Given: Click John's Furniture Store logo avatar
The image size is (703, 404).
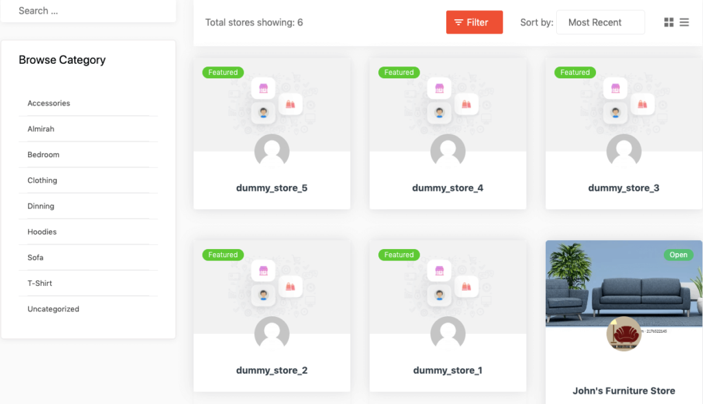Looking at the screenshot, I should click(623, 333).
